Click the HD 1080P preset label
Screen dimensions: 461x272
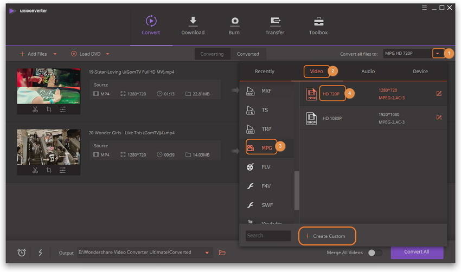click(332, 118)
